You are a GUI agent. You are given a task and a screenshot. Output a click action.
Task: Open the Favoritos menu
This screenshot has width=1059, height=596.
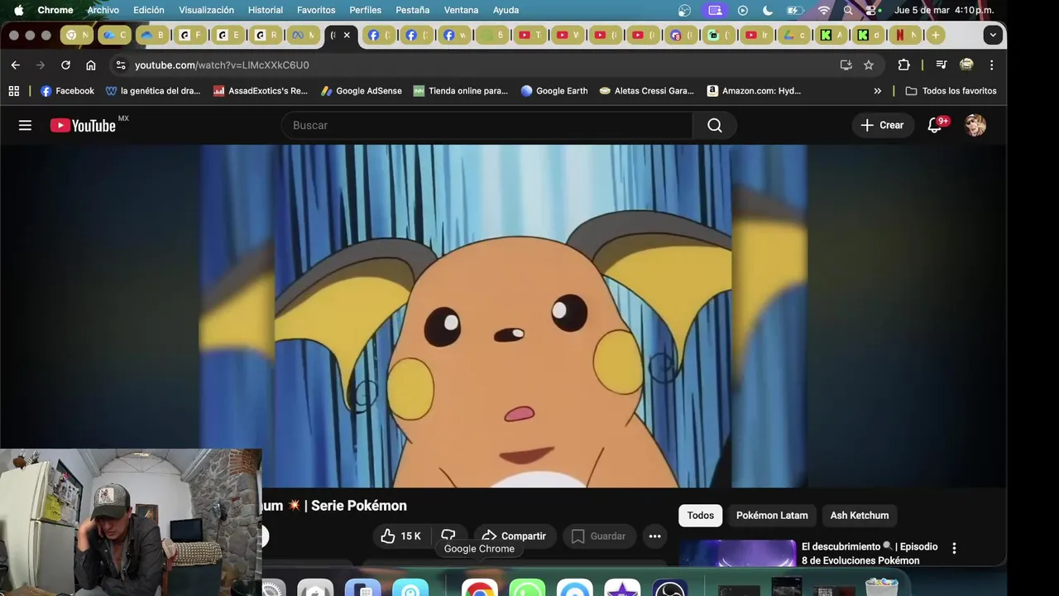(x=316, y=10)
